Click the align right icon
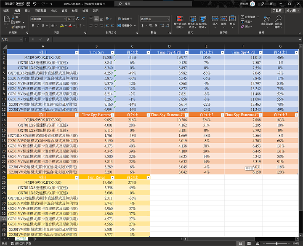The image size is (303, 246). click(101, 26)
